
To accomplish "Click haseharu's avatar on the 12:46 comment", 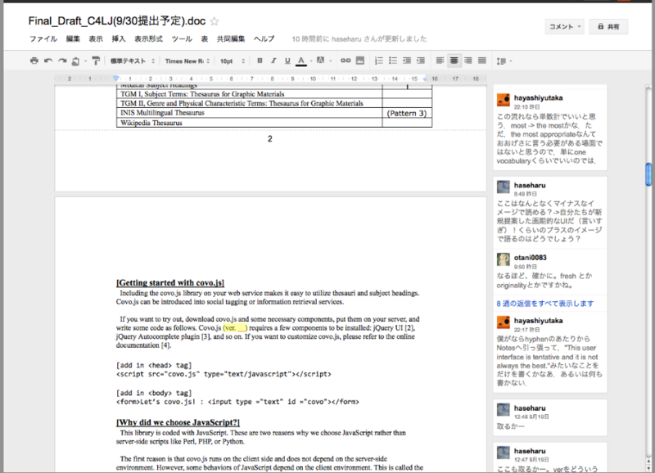I will pyautogui.click(x=504, y=410).
